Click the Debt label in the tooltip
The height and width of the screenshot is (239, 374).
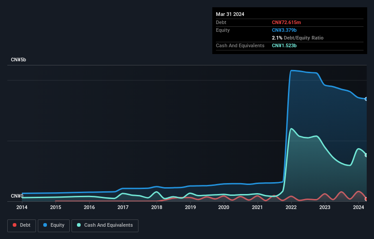point(221,22)
